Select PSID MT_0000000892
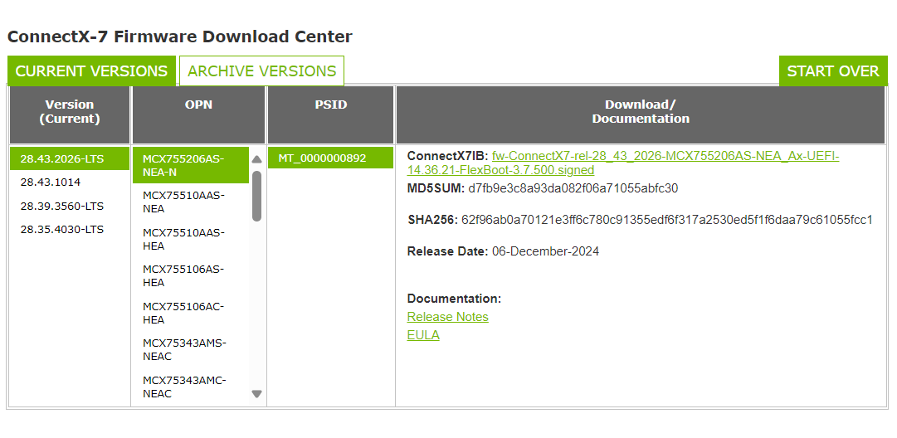 322,158
